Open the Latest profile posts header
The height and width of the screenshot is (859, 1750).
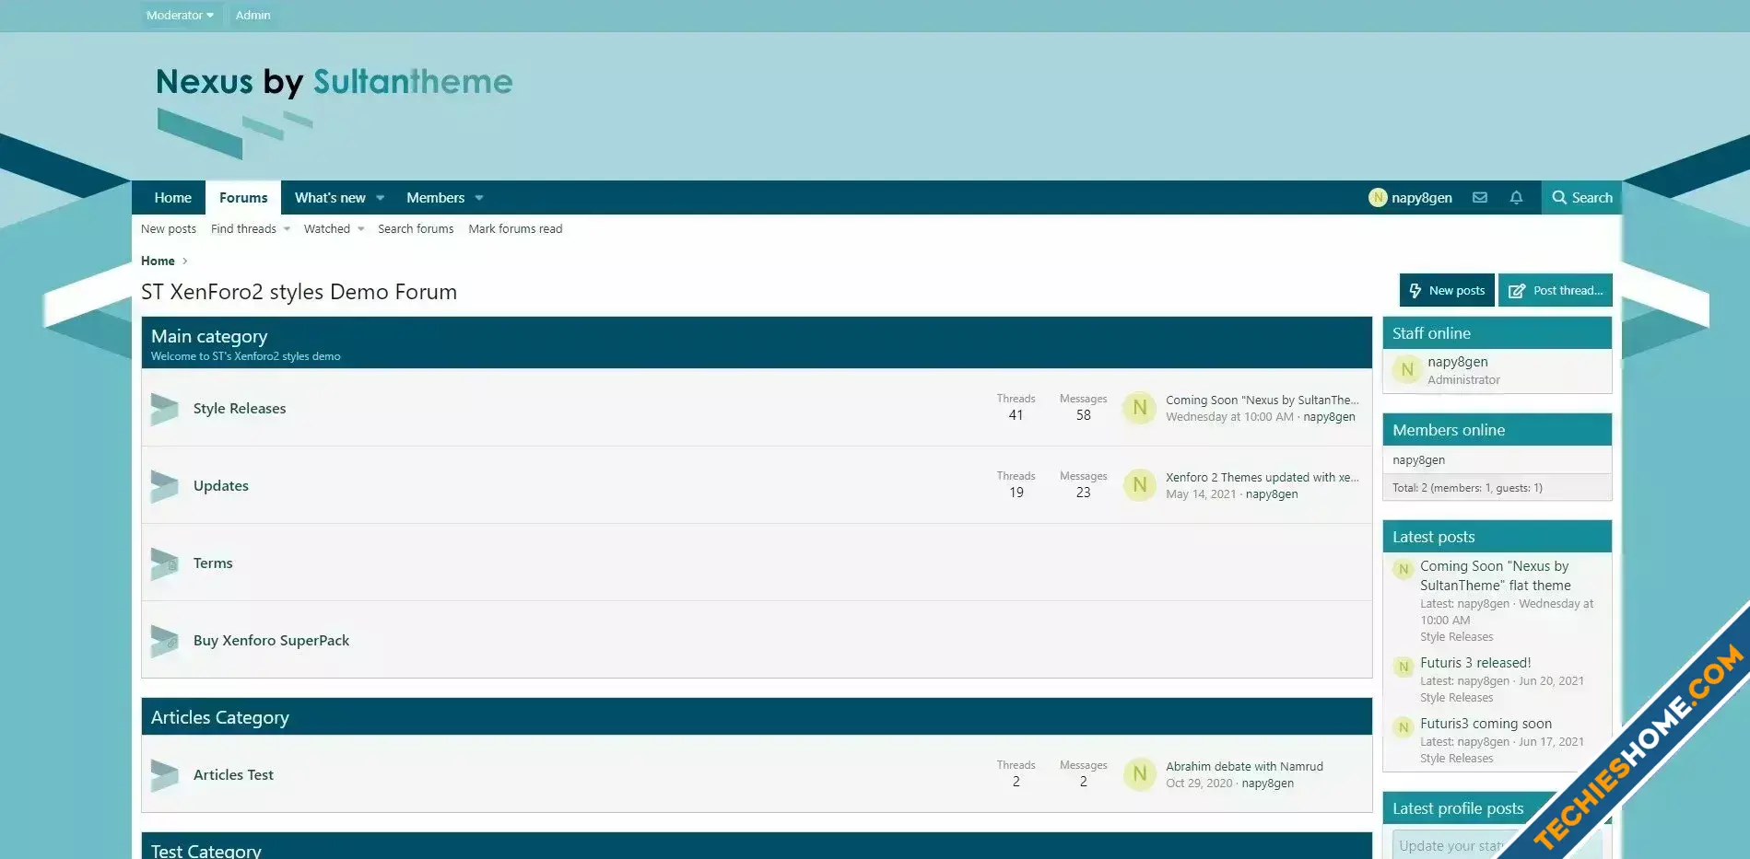pyautogui.click(x=1458, y=809)
